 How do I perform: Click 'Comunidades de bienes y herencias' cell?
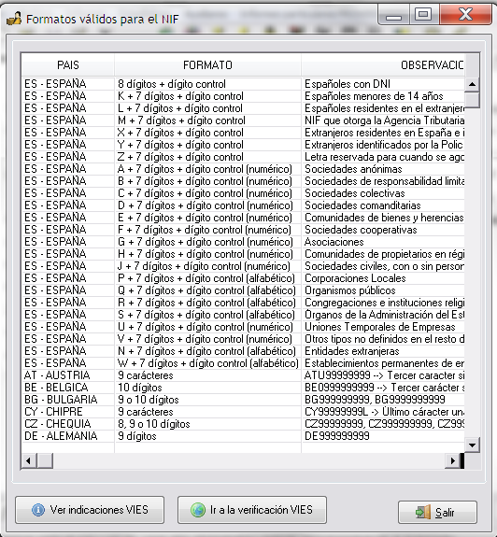pyautogui.click(x=383, y=218)
